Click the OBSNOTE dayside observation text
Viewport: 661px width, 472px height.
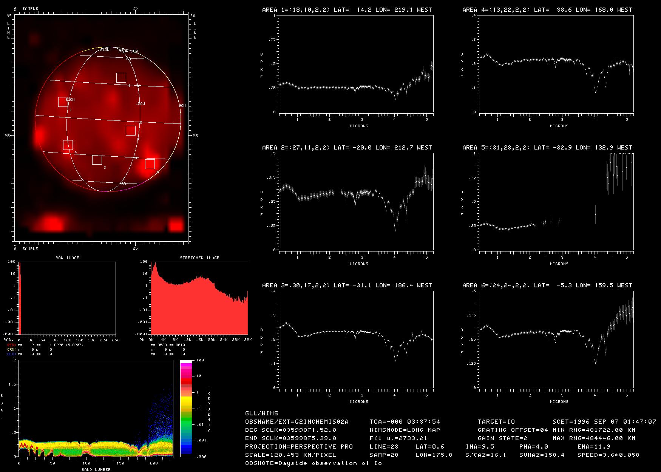pos(313,463)
